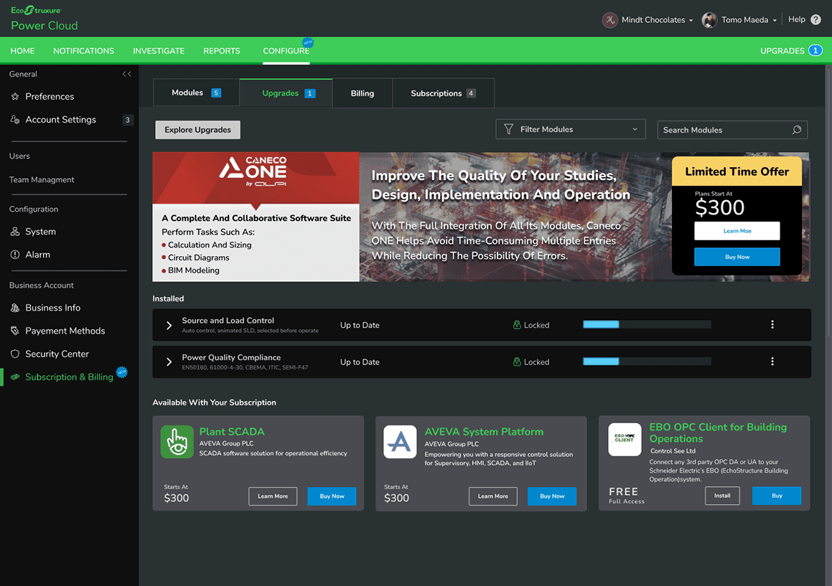Select the Upgrades tab
Screen dimensions: 832x586
point(286,93)
